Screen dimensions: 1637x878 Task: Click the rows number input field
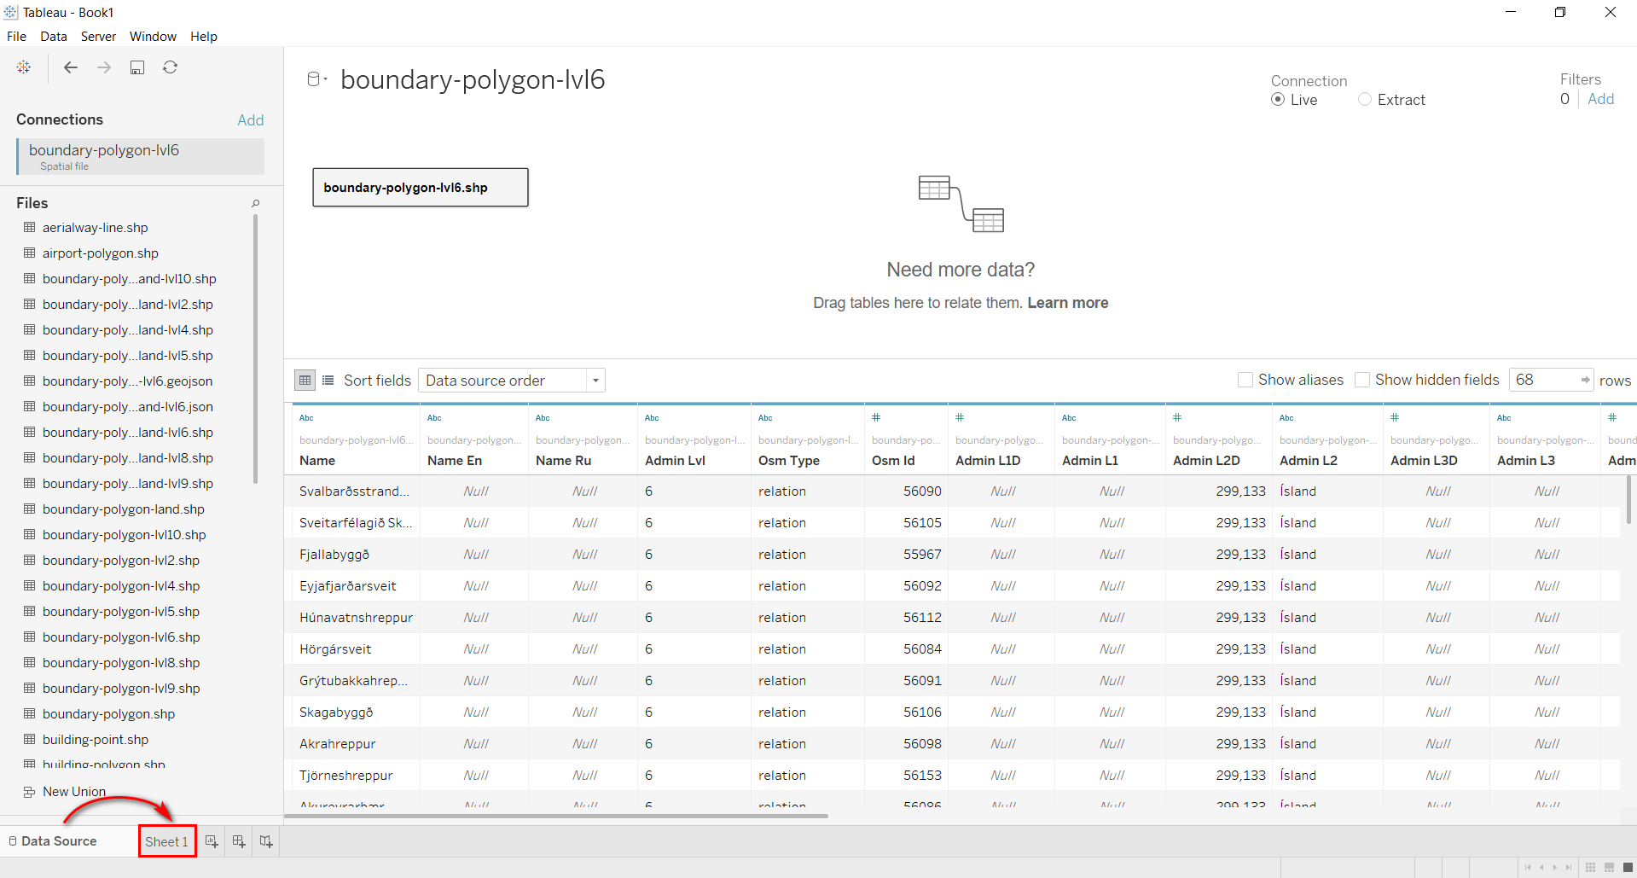pyautogui.click(x=1543, y=380)
